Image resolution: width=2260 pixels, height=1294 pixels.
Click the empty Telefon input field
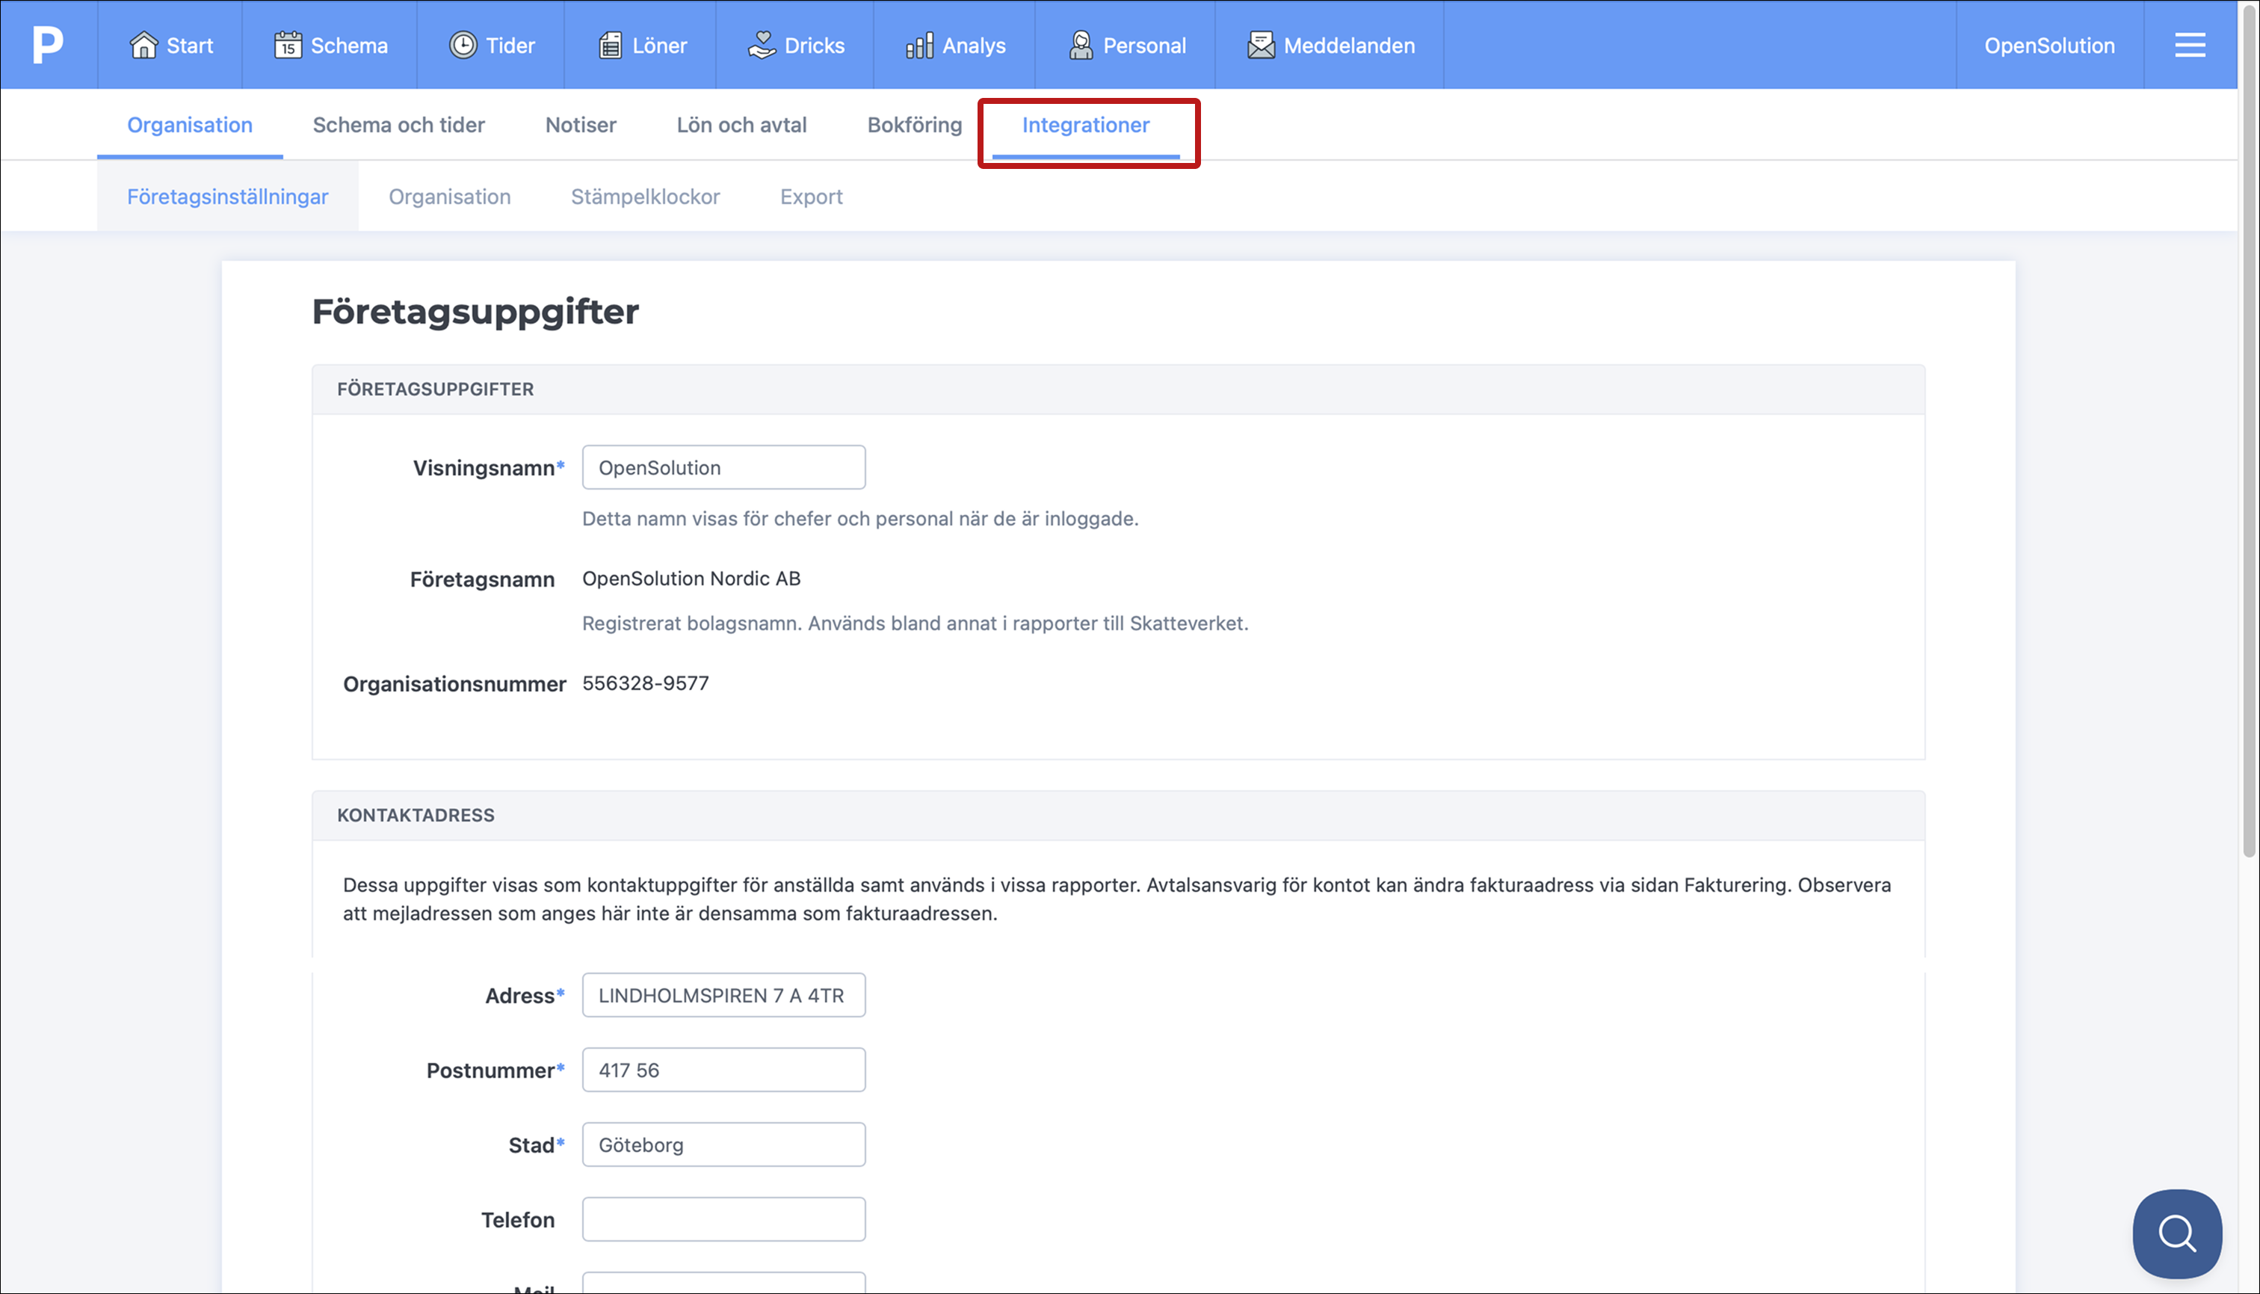click(x=723, y=1219)
